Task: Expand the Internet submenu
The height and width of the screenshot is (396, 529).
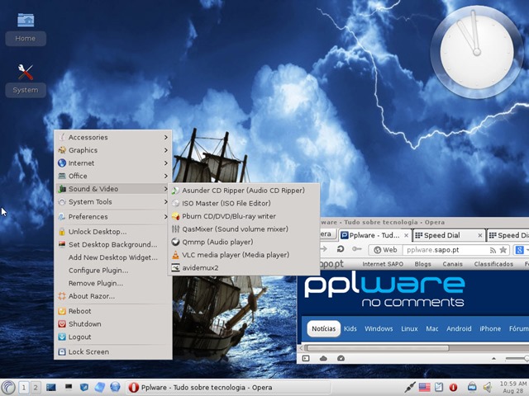Action: pyautogui.click(x=113, y=163)
